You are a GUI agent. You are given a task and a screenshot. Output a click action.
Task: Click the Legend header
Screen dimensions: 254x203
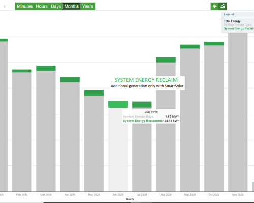click(229, 14)
